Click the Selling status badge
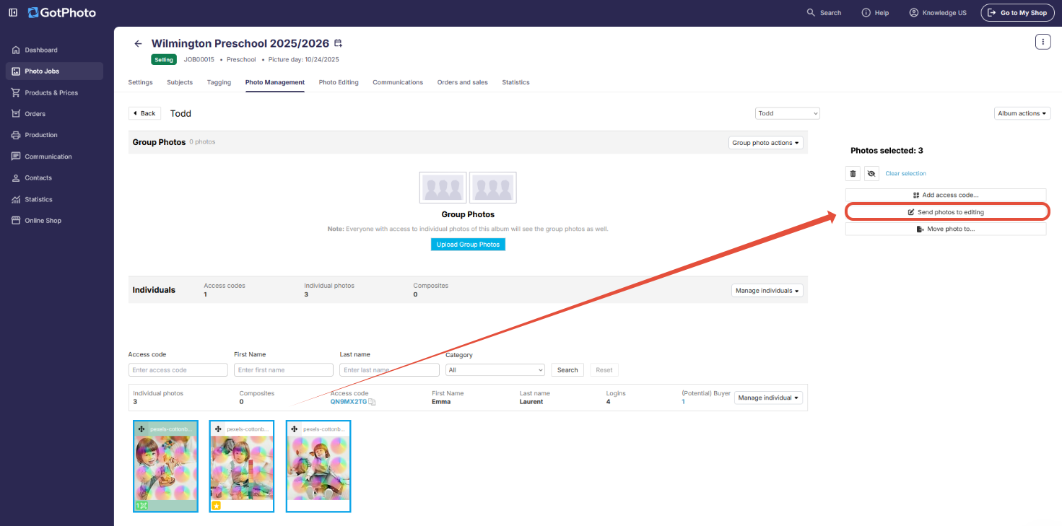 164,60
